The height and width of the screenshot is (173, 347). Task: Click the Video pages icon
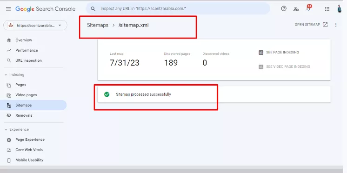[9, 95]
